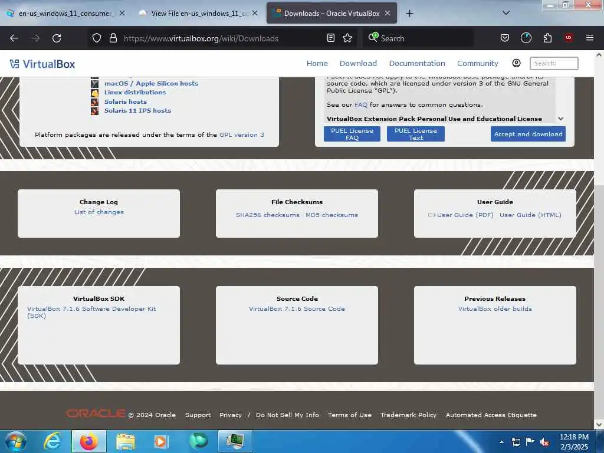Close the Downloads – Oracle VirtualBox tab

[388, 13]
